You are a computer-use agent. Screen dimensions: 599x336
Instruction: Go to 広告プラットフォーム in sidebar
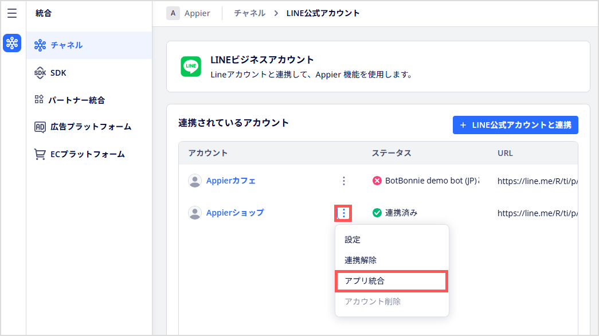point(89,127)
